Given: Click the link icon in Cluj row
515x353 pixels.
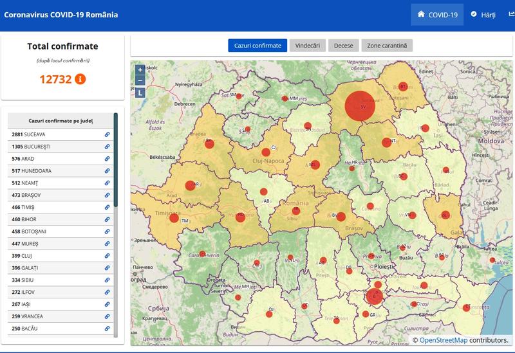Looking at the screenshot, I should coord(108,255).
